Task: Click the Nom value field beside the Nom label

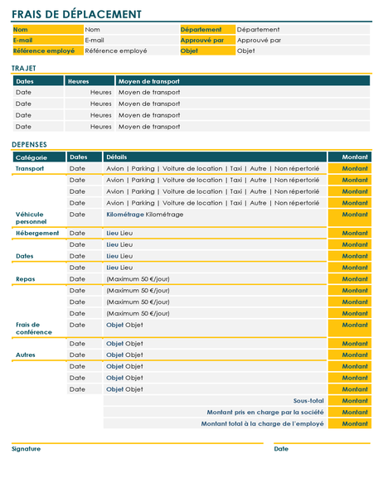Action: click(131, 30)
